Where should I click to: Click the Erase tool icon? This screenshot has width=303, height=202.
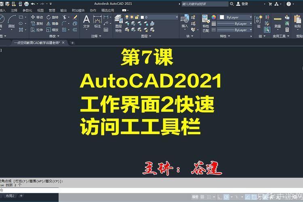pyautogui.click(x=75, y=17)
